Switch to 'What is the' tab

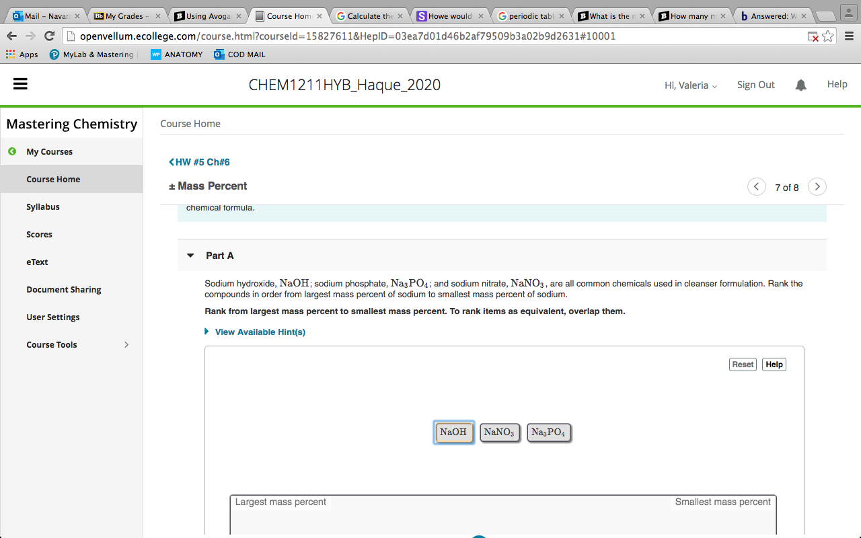[611, 15]
